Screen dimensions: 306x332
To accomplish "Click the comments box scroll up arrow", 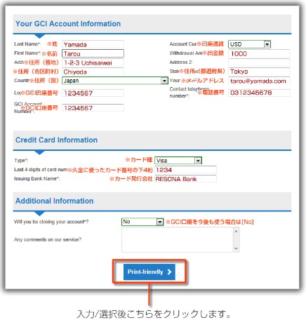I will coord(236,231).
